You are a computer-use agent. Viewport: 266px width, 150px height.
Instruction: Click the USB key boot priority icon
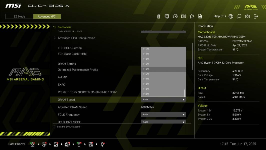(x=79, y=144)
